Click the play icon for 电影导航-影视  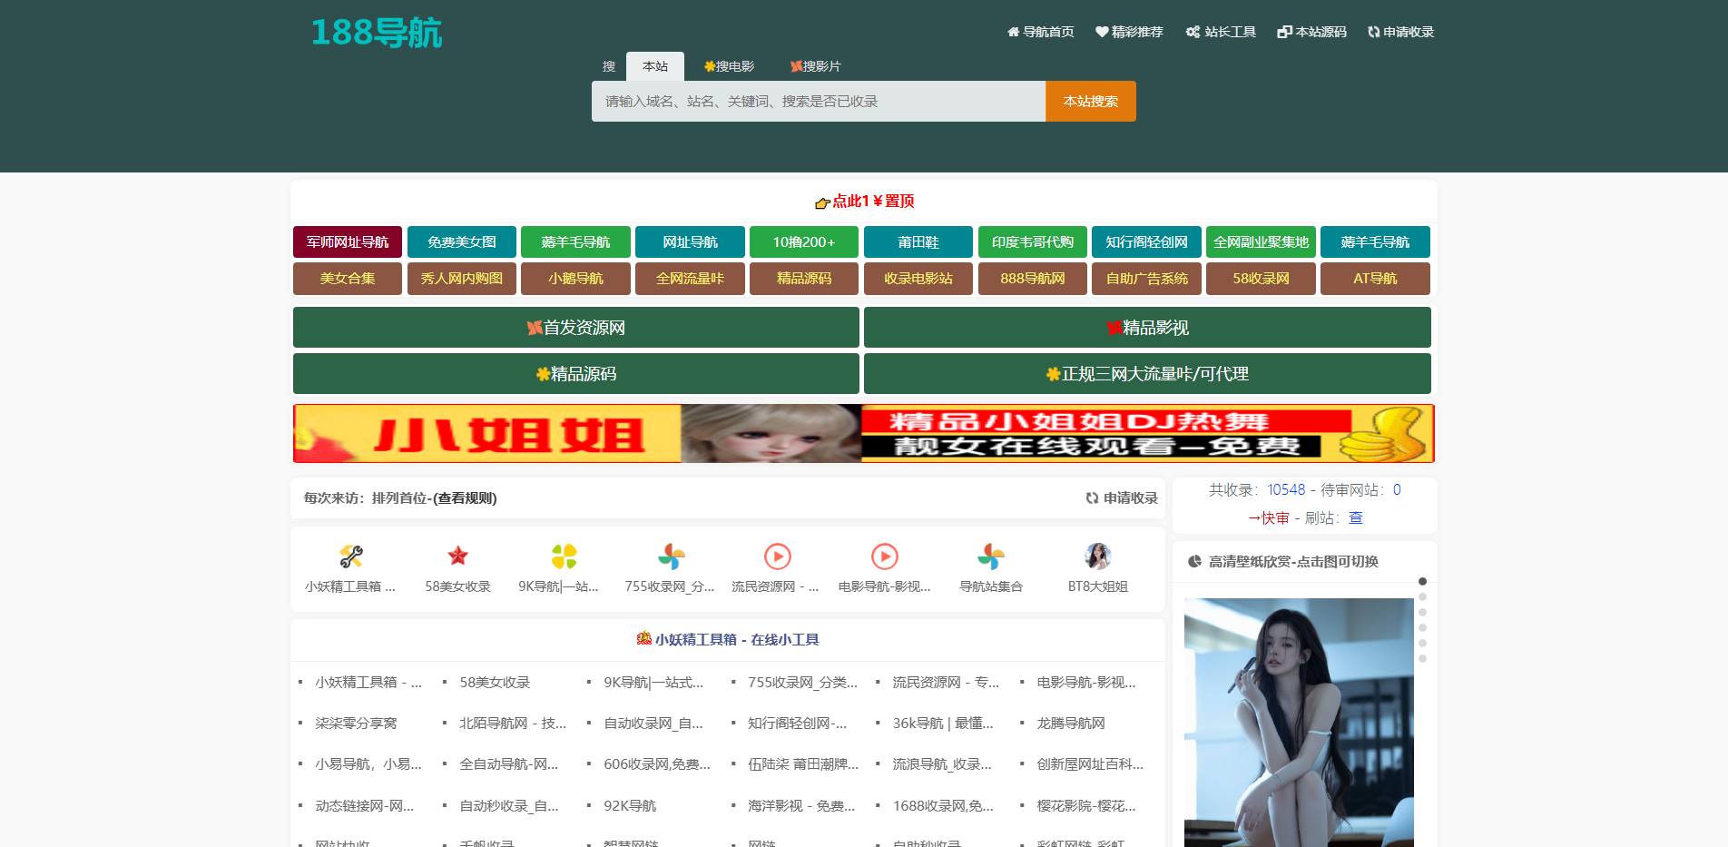click(885, 555)
